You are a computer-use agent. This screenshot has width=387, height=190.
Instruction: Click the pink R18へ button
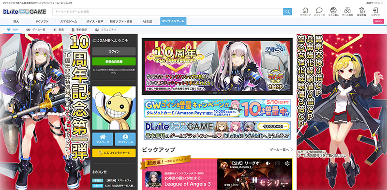click(378, 21)
